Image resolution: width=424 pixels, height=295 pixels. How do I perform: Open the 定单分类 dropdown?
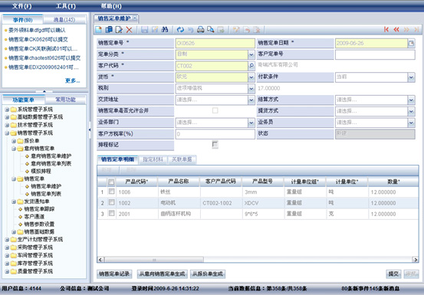click(x=251, y=54)
